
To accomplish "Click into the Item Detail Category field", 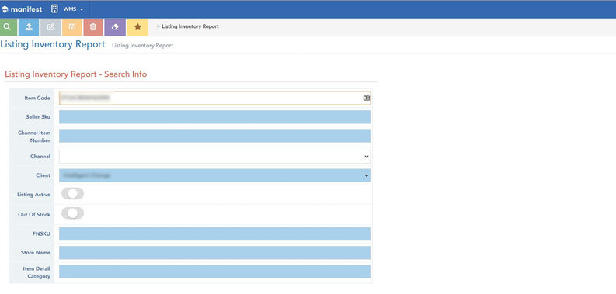I will coord(214,272).
